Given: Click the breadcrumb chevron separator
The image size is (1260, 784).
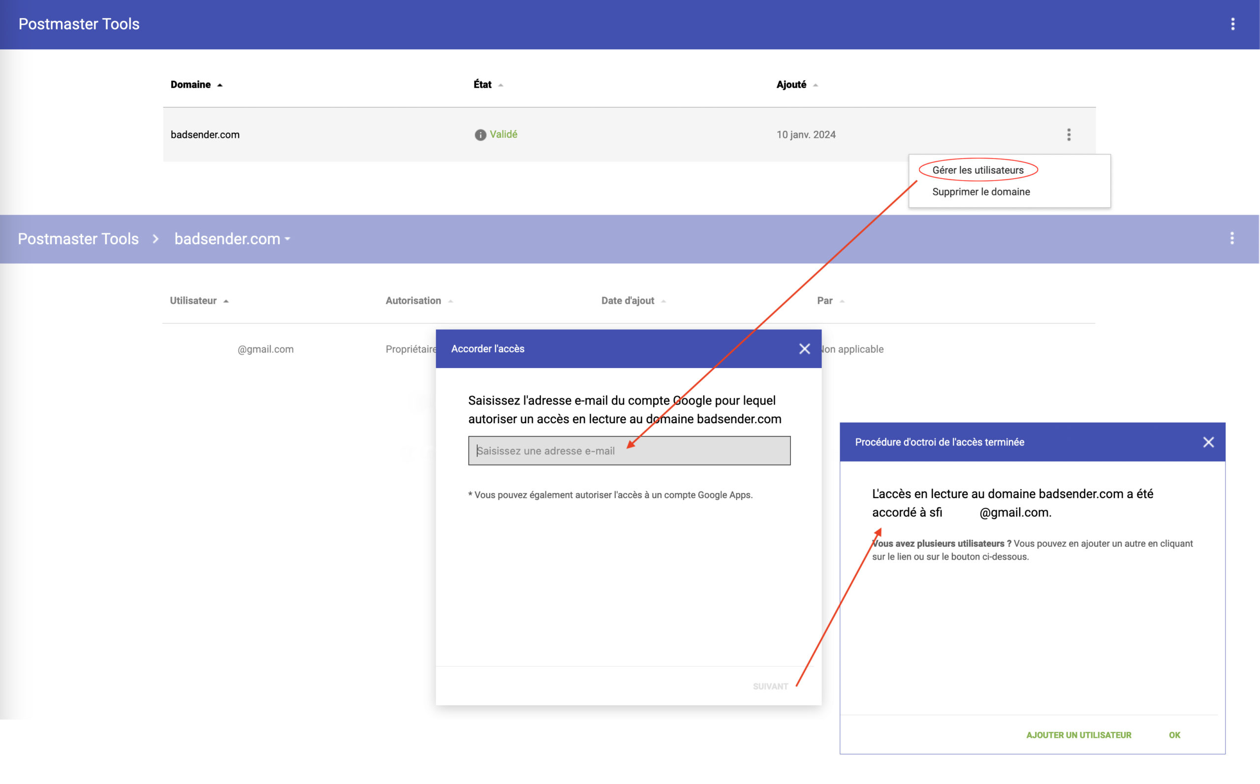Looking at the screenshot, I should coord(156,239).
